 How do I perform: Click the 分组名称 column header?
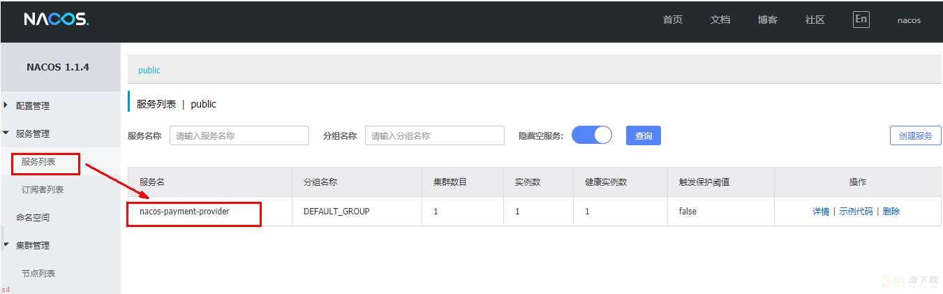[x=320, y=182]
